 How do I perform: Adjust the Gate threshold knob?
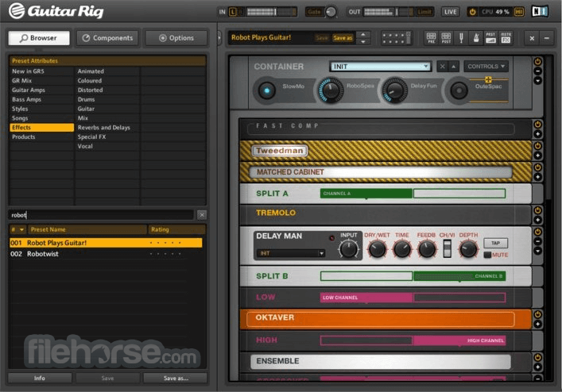[x=331, y=12]
